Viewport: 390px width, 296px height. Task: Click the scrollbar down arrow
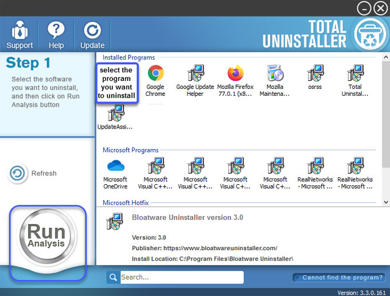coord(386,202)
